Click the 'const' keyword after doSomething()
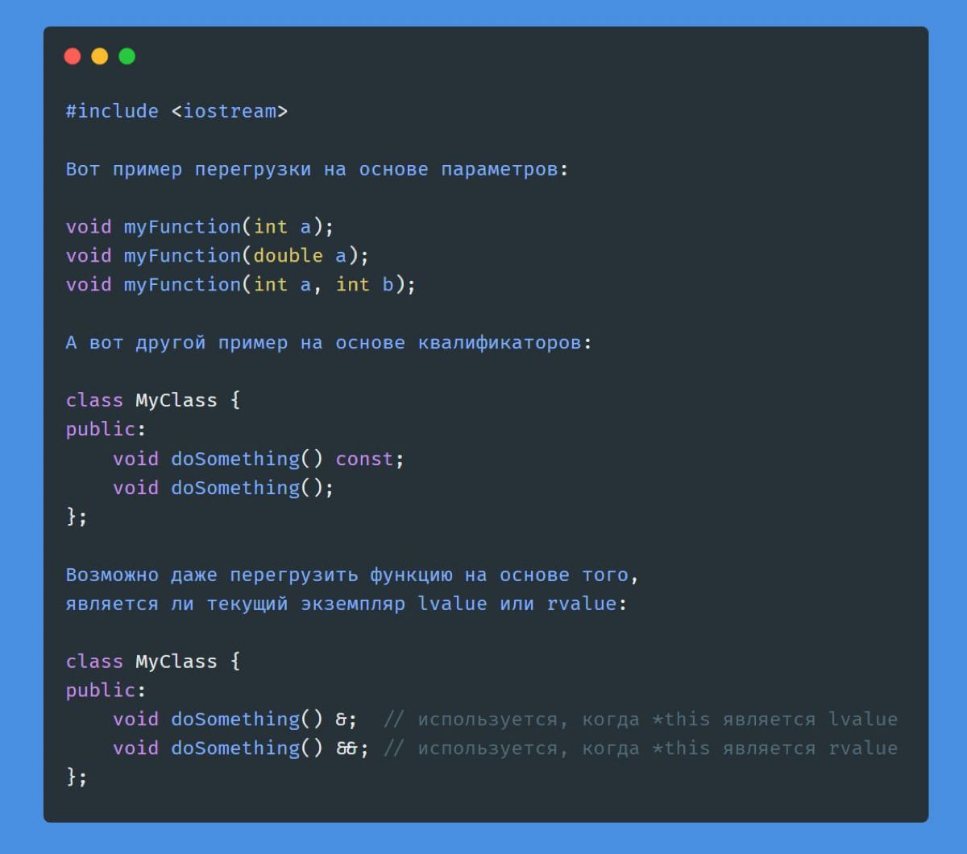The image size is (967, 854). pos(364,459)
